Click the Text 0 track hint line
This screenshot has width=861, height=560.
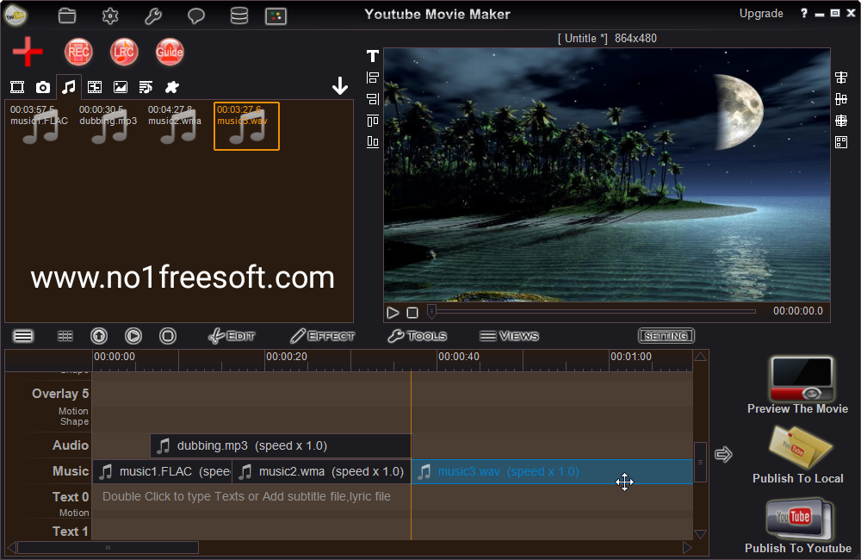point(246,497)
